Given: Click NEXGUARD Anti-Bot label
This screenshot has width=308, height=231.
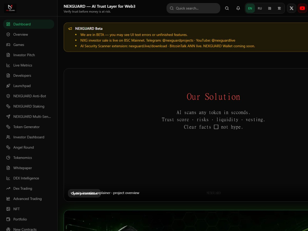Looking at the screenshot, I should tap(30, 96).
